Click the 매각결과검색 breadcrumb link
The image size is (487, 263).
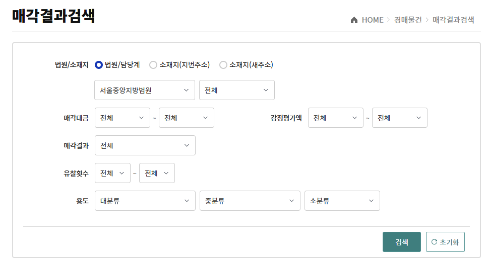click(453, 20)
